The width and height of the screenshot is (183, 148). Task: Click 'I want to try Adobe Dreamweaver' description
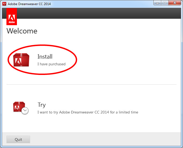click(88, 112)
